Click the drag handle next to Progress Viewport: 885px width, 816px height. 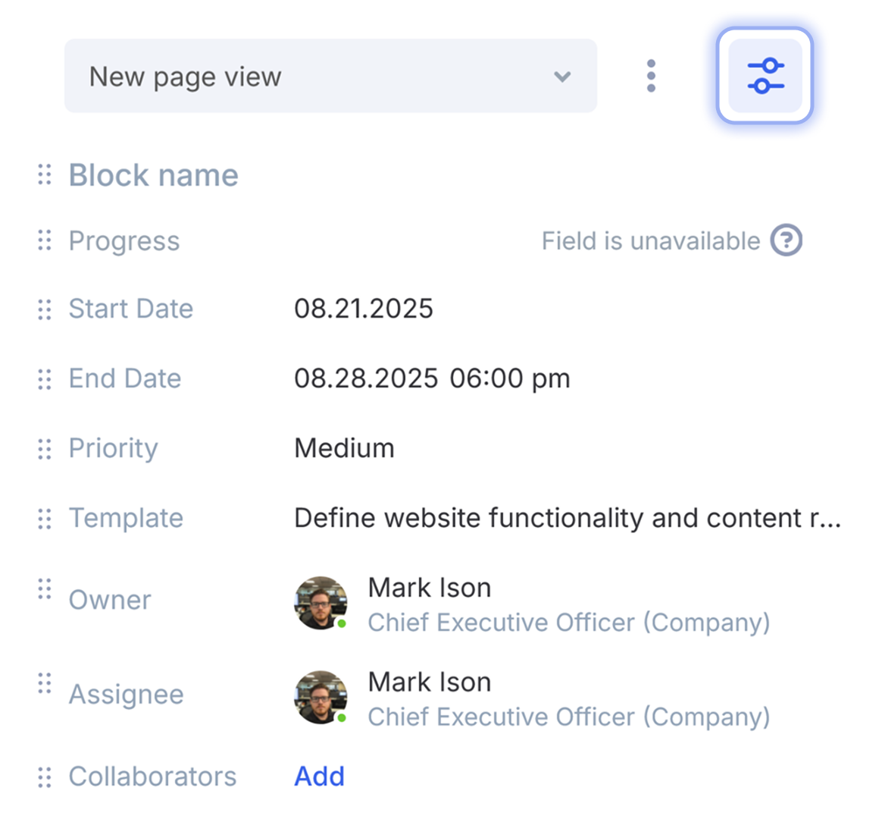pos(45,241)
